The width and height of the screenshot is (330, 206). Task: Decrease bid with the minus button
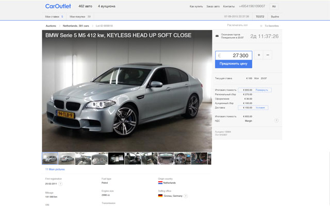pos(268,55)
